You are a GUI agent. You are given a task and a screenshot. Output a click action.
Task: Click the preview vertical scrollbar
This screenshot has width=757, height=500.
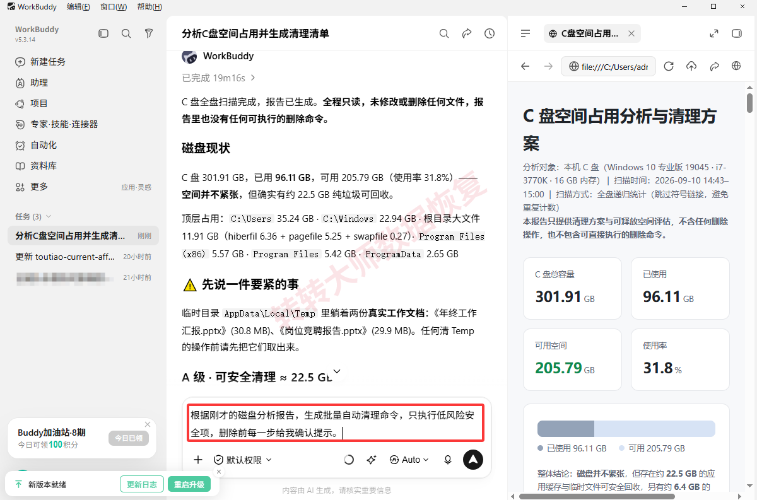pos(749,102)
